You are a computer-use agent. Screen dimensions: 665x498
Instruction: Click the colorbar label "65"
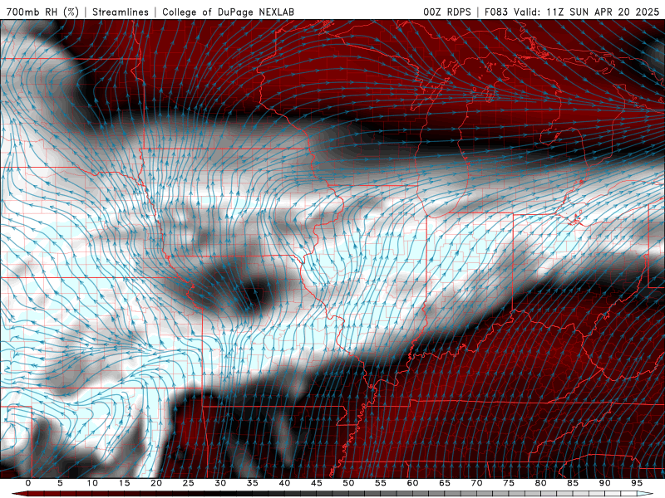click(445, 483)
